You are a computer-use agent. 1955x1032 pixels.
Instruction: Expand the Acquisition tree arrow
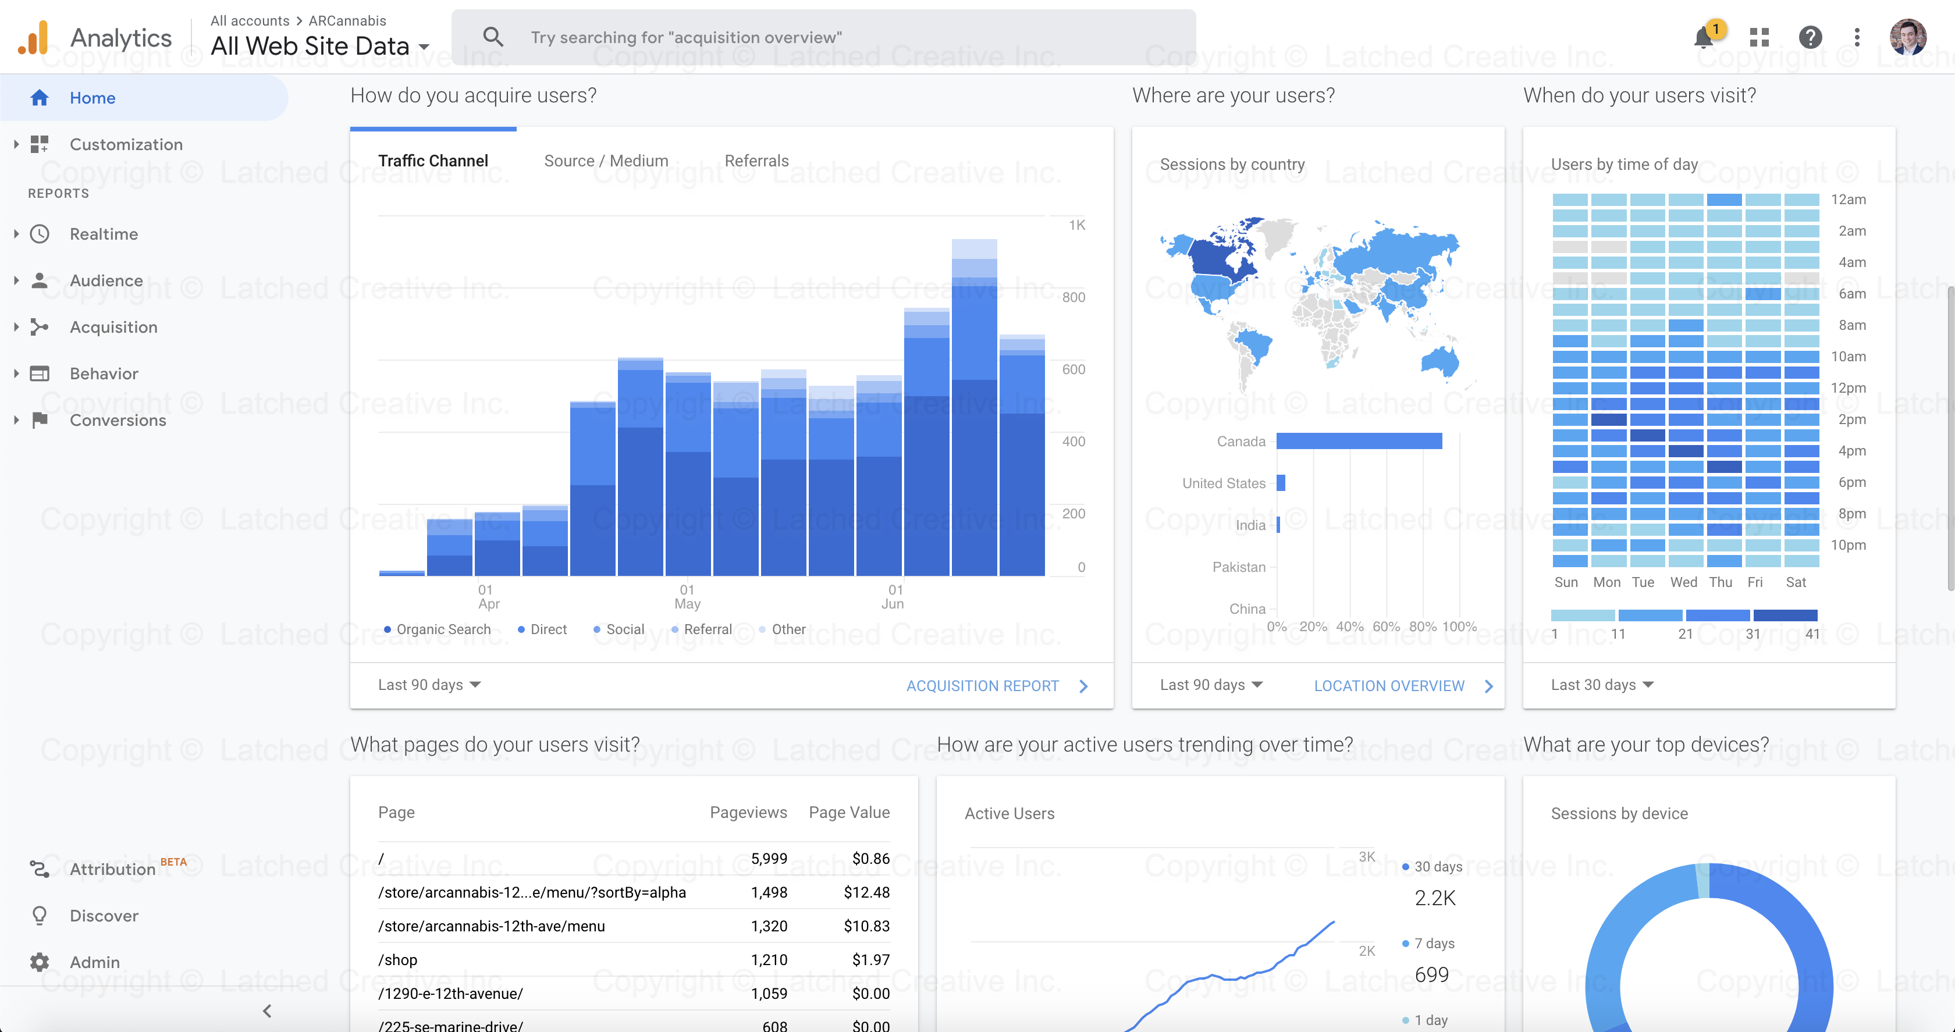[16, 327]
